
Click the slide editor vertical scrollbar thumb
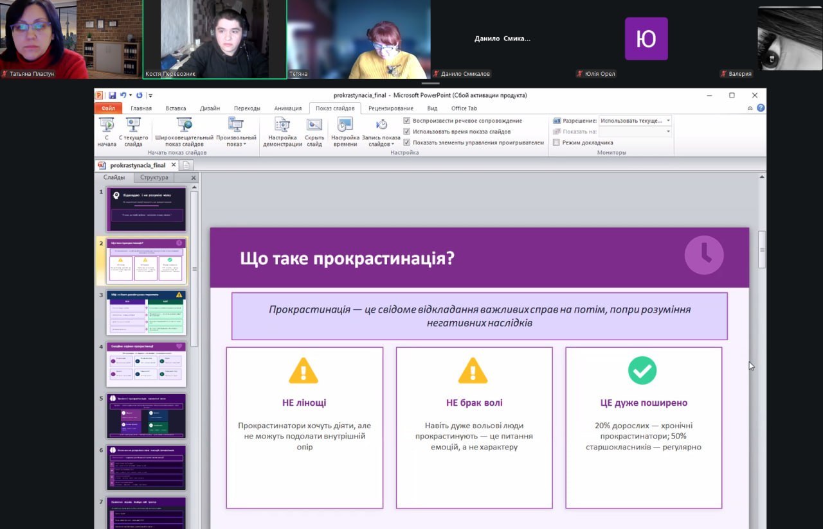tap(763, 249)
